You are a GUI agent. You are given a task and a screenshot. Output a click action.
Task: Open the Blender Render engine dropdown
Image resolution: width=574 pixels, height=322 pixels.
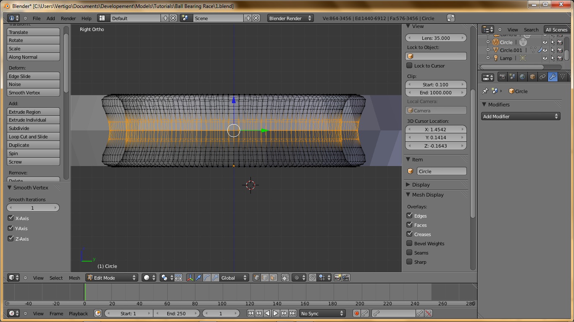coord(290,18)
